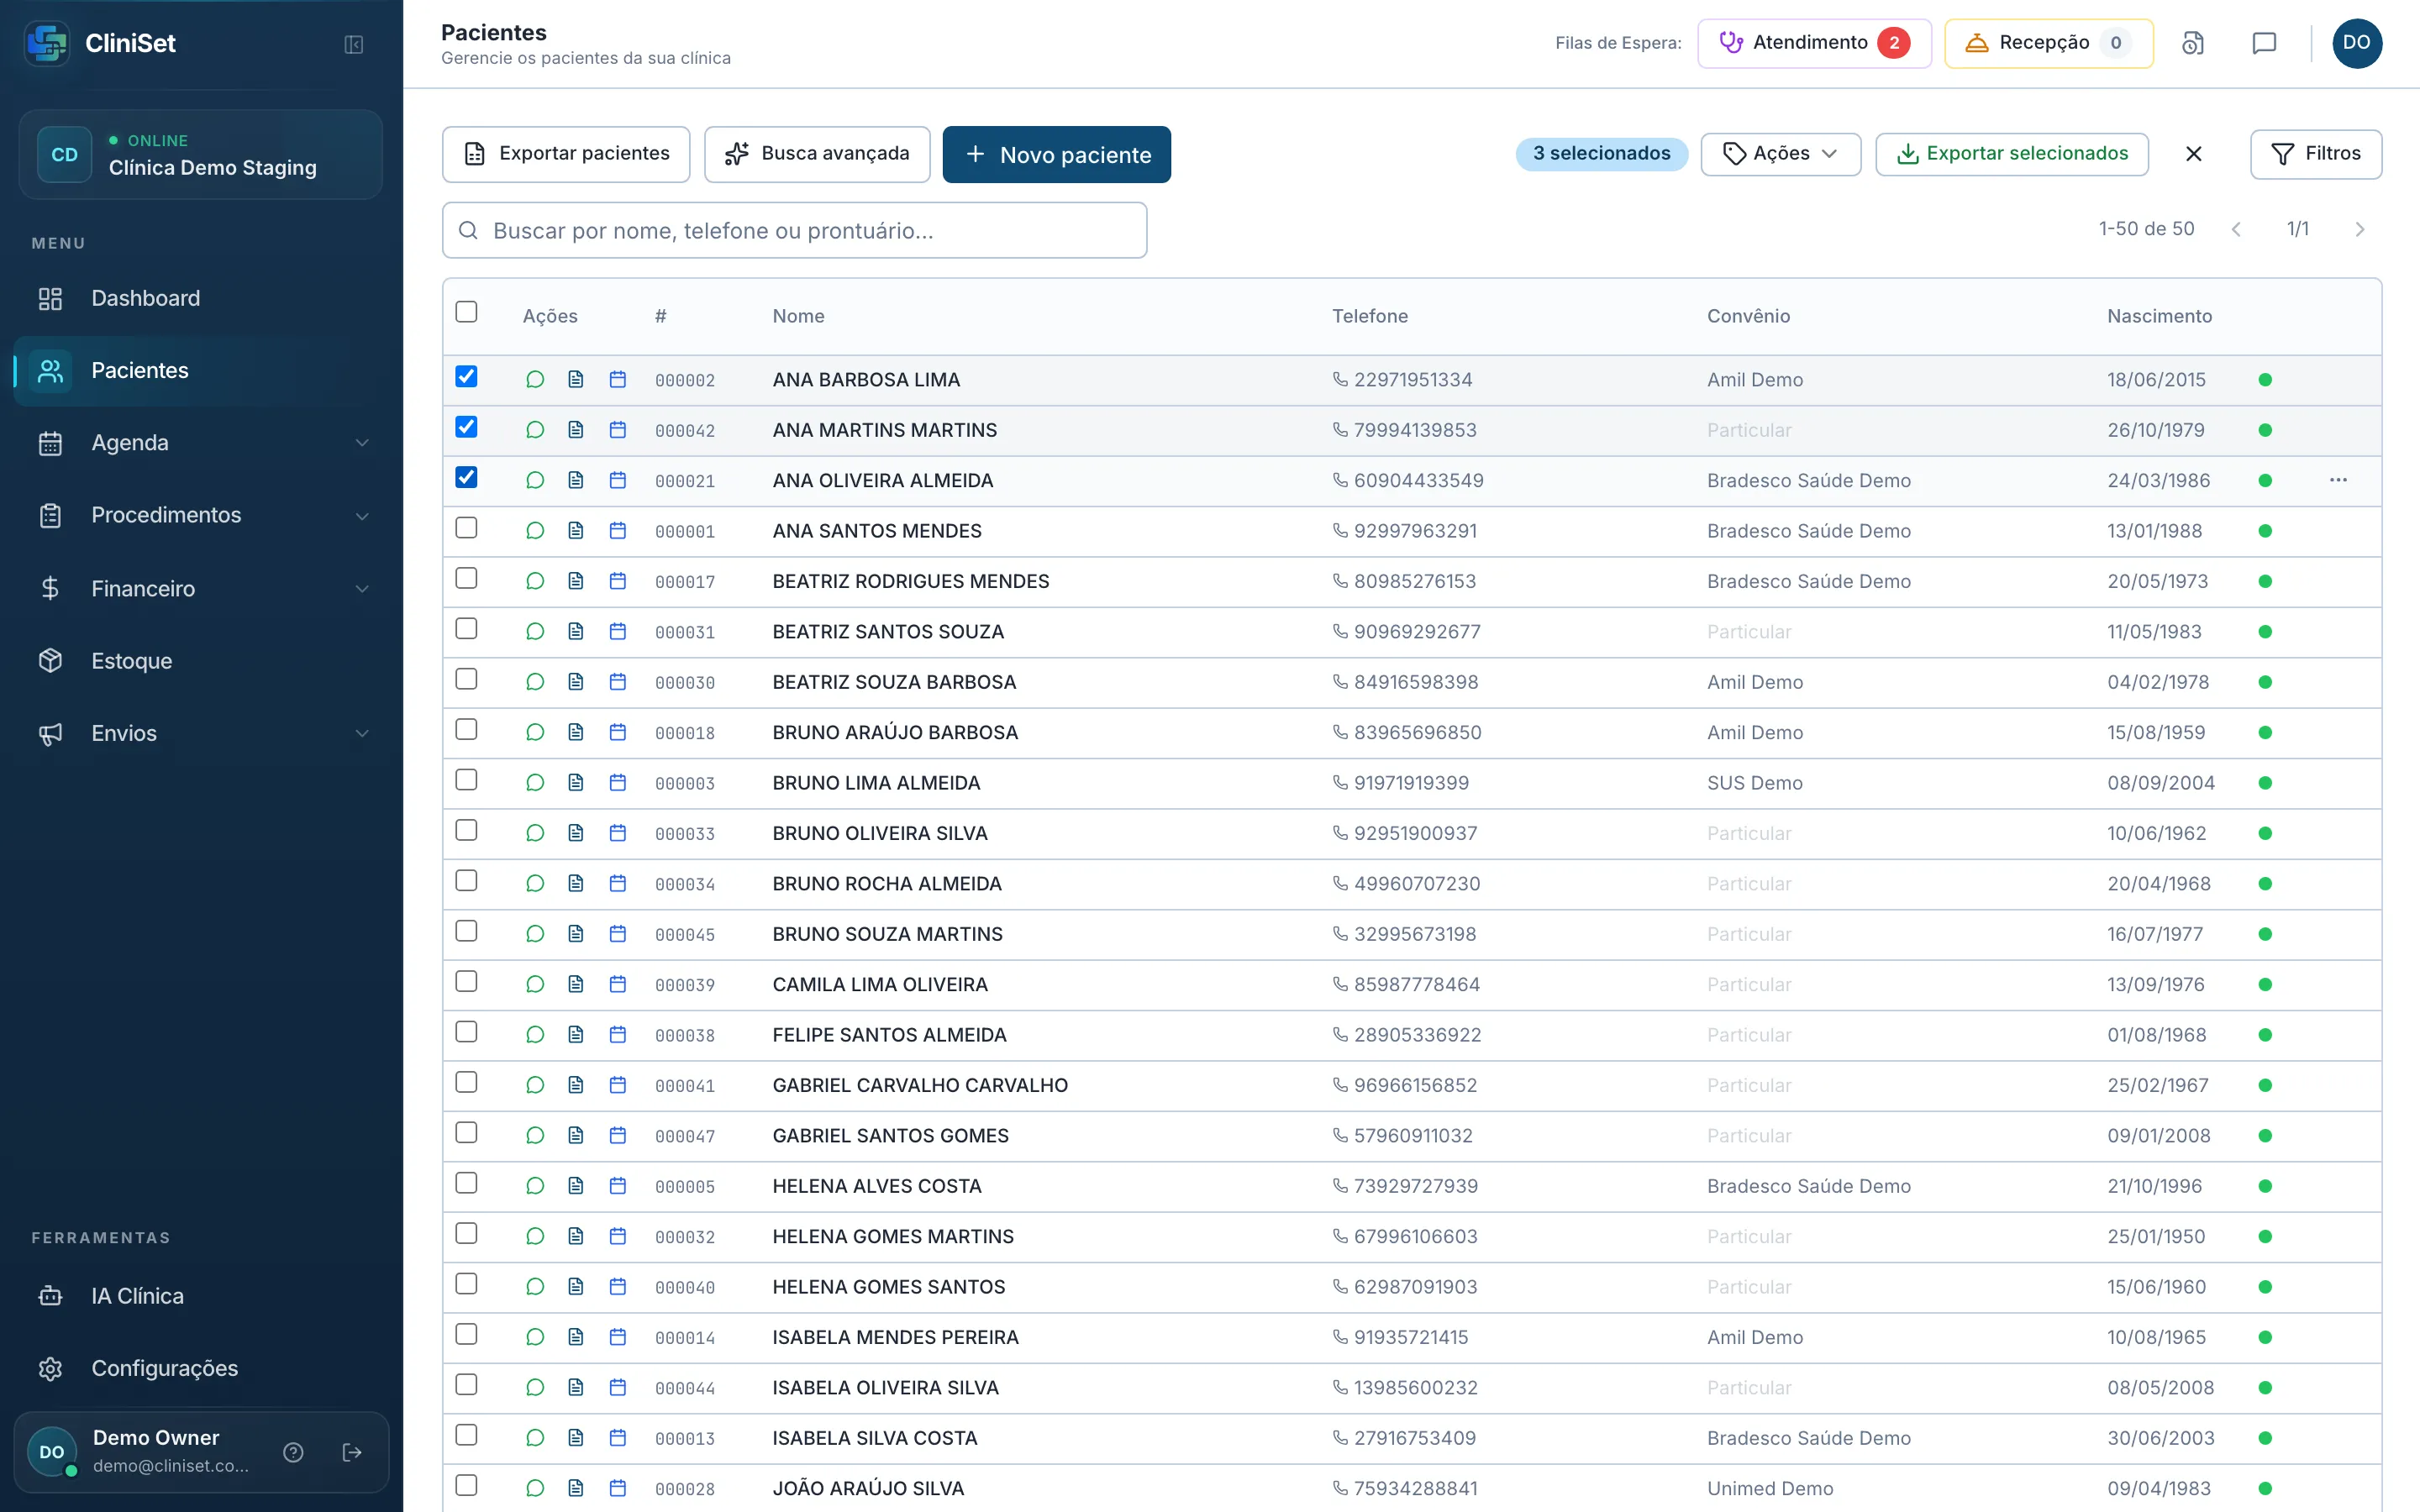Open IA Clínica tool
Image resolution: width=2420 pixels, height=1512 pixels.
point(201,1296)
